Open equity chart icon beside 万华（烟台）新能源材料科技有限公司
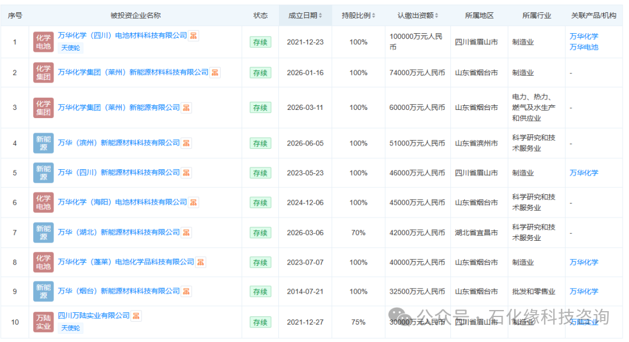Image resolution: width=629 pixels, height=342 pixels. click(186, 291)
